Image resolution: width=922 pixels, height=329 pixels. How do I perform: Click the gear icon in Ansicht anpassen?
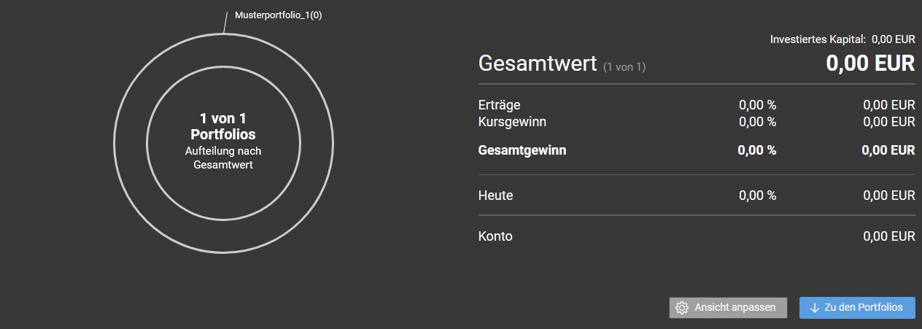pos(682,308)
